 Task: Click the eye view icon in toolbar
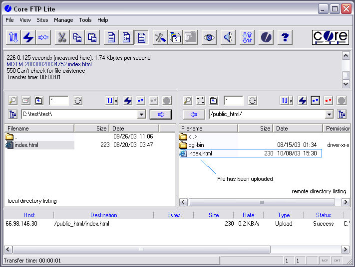click(x=209, y=37)
